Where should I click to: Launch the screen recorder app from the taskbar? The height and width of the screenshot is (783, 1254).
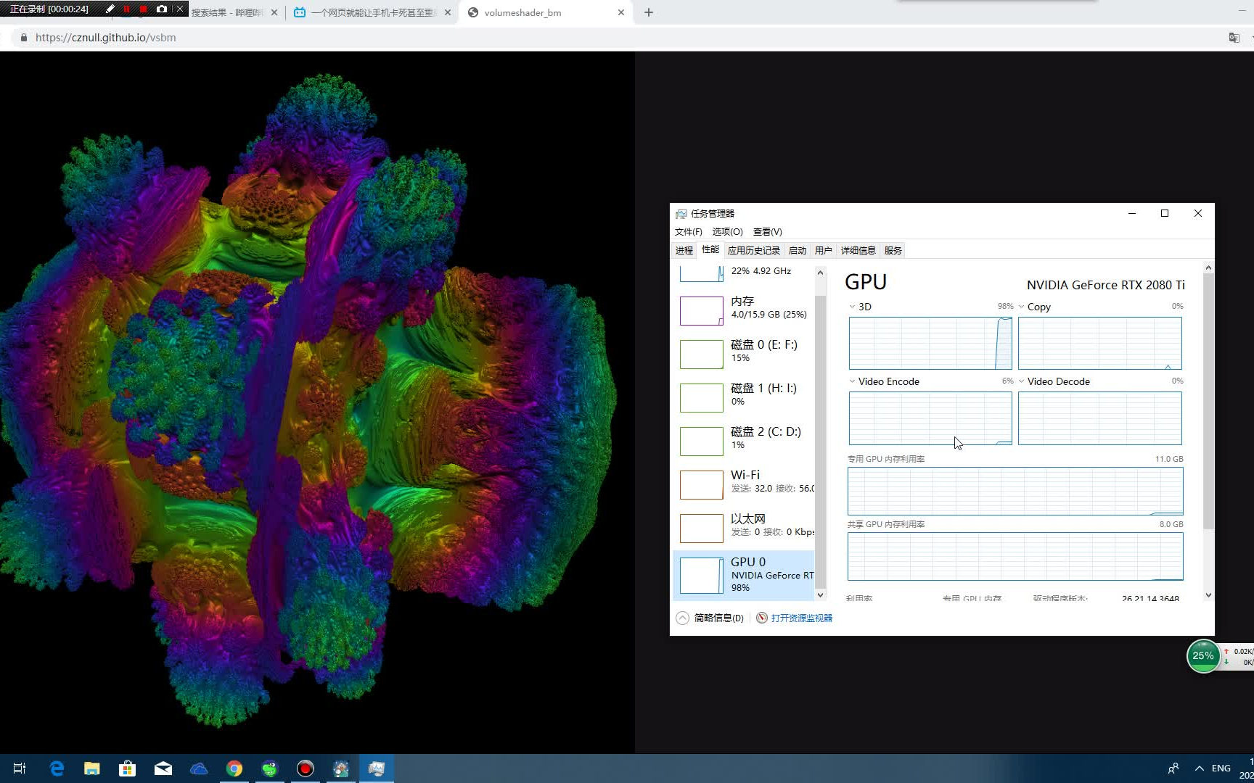(x=305, y=768)
